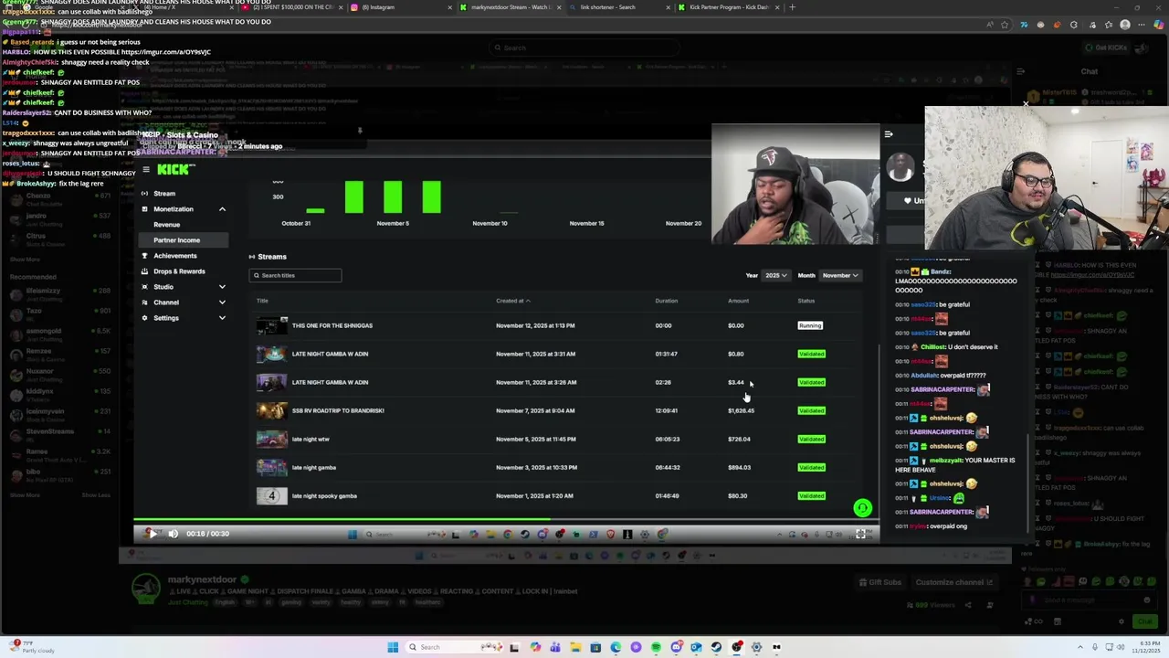Open Achievements in the sidebar
The height and width of the screenshot is (658, 1169).
(x=174, y=256)
